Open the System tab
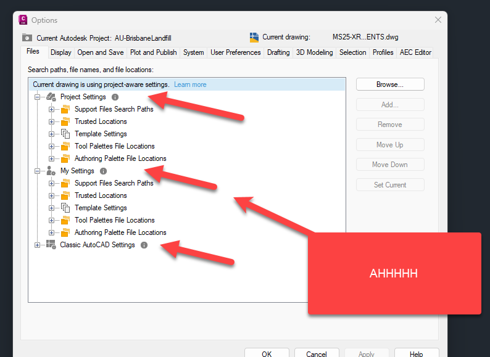The height and width of the screenshot is (357, 490). click(x=193, y=52)
